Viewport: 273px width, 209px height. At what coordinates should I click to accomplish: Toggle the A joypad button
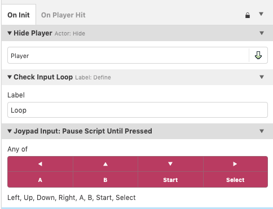(40, 180)
